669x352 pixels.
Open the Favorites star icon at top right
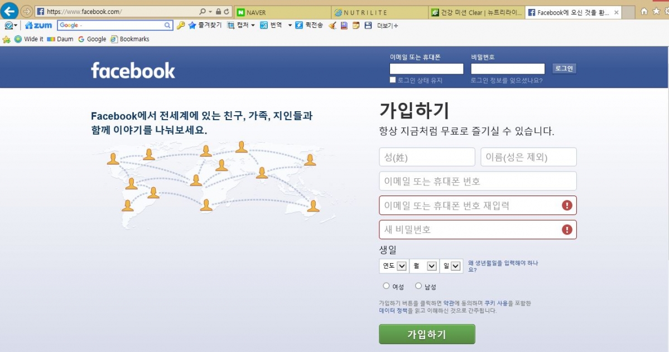656,11
